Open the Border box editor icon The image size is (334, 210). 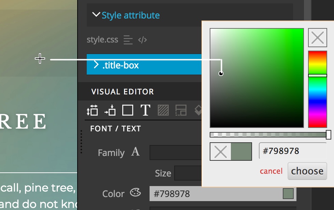128,110
